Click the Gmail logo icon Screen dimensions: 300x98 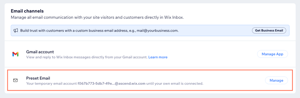point(15,54)
